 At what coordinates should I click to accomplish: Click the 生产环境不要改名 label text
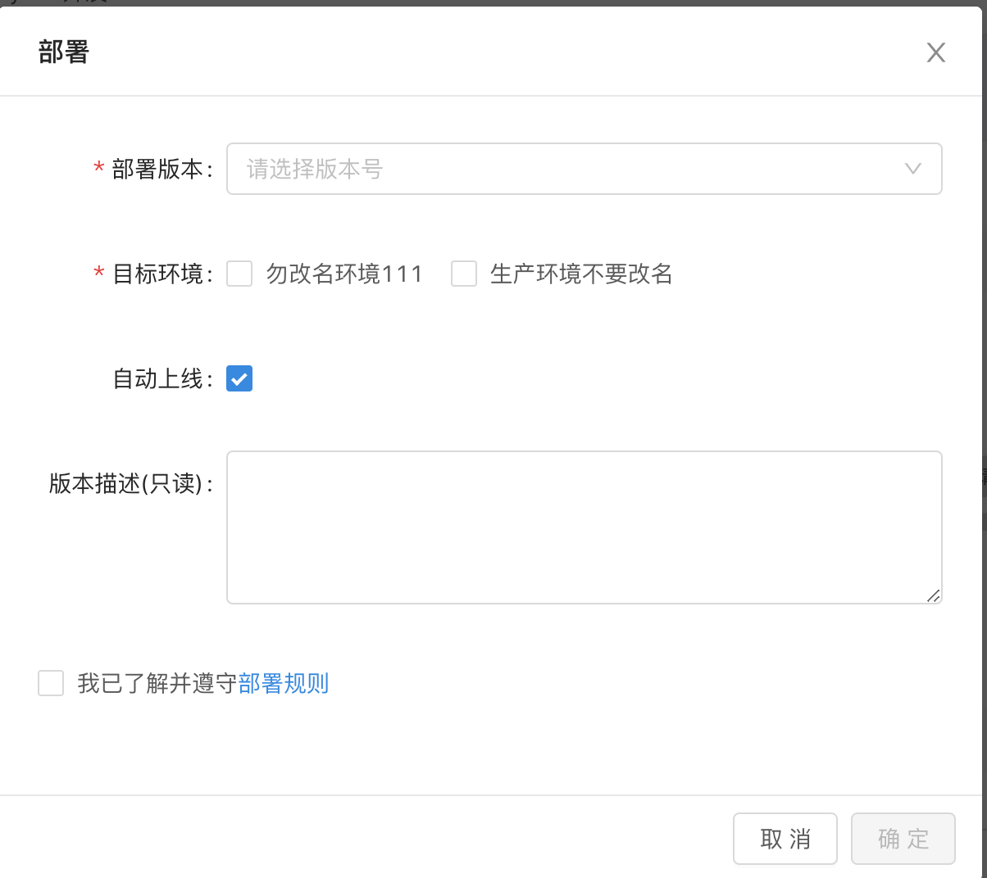pos(581,274)
